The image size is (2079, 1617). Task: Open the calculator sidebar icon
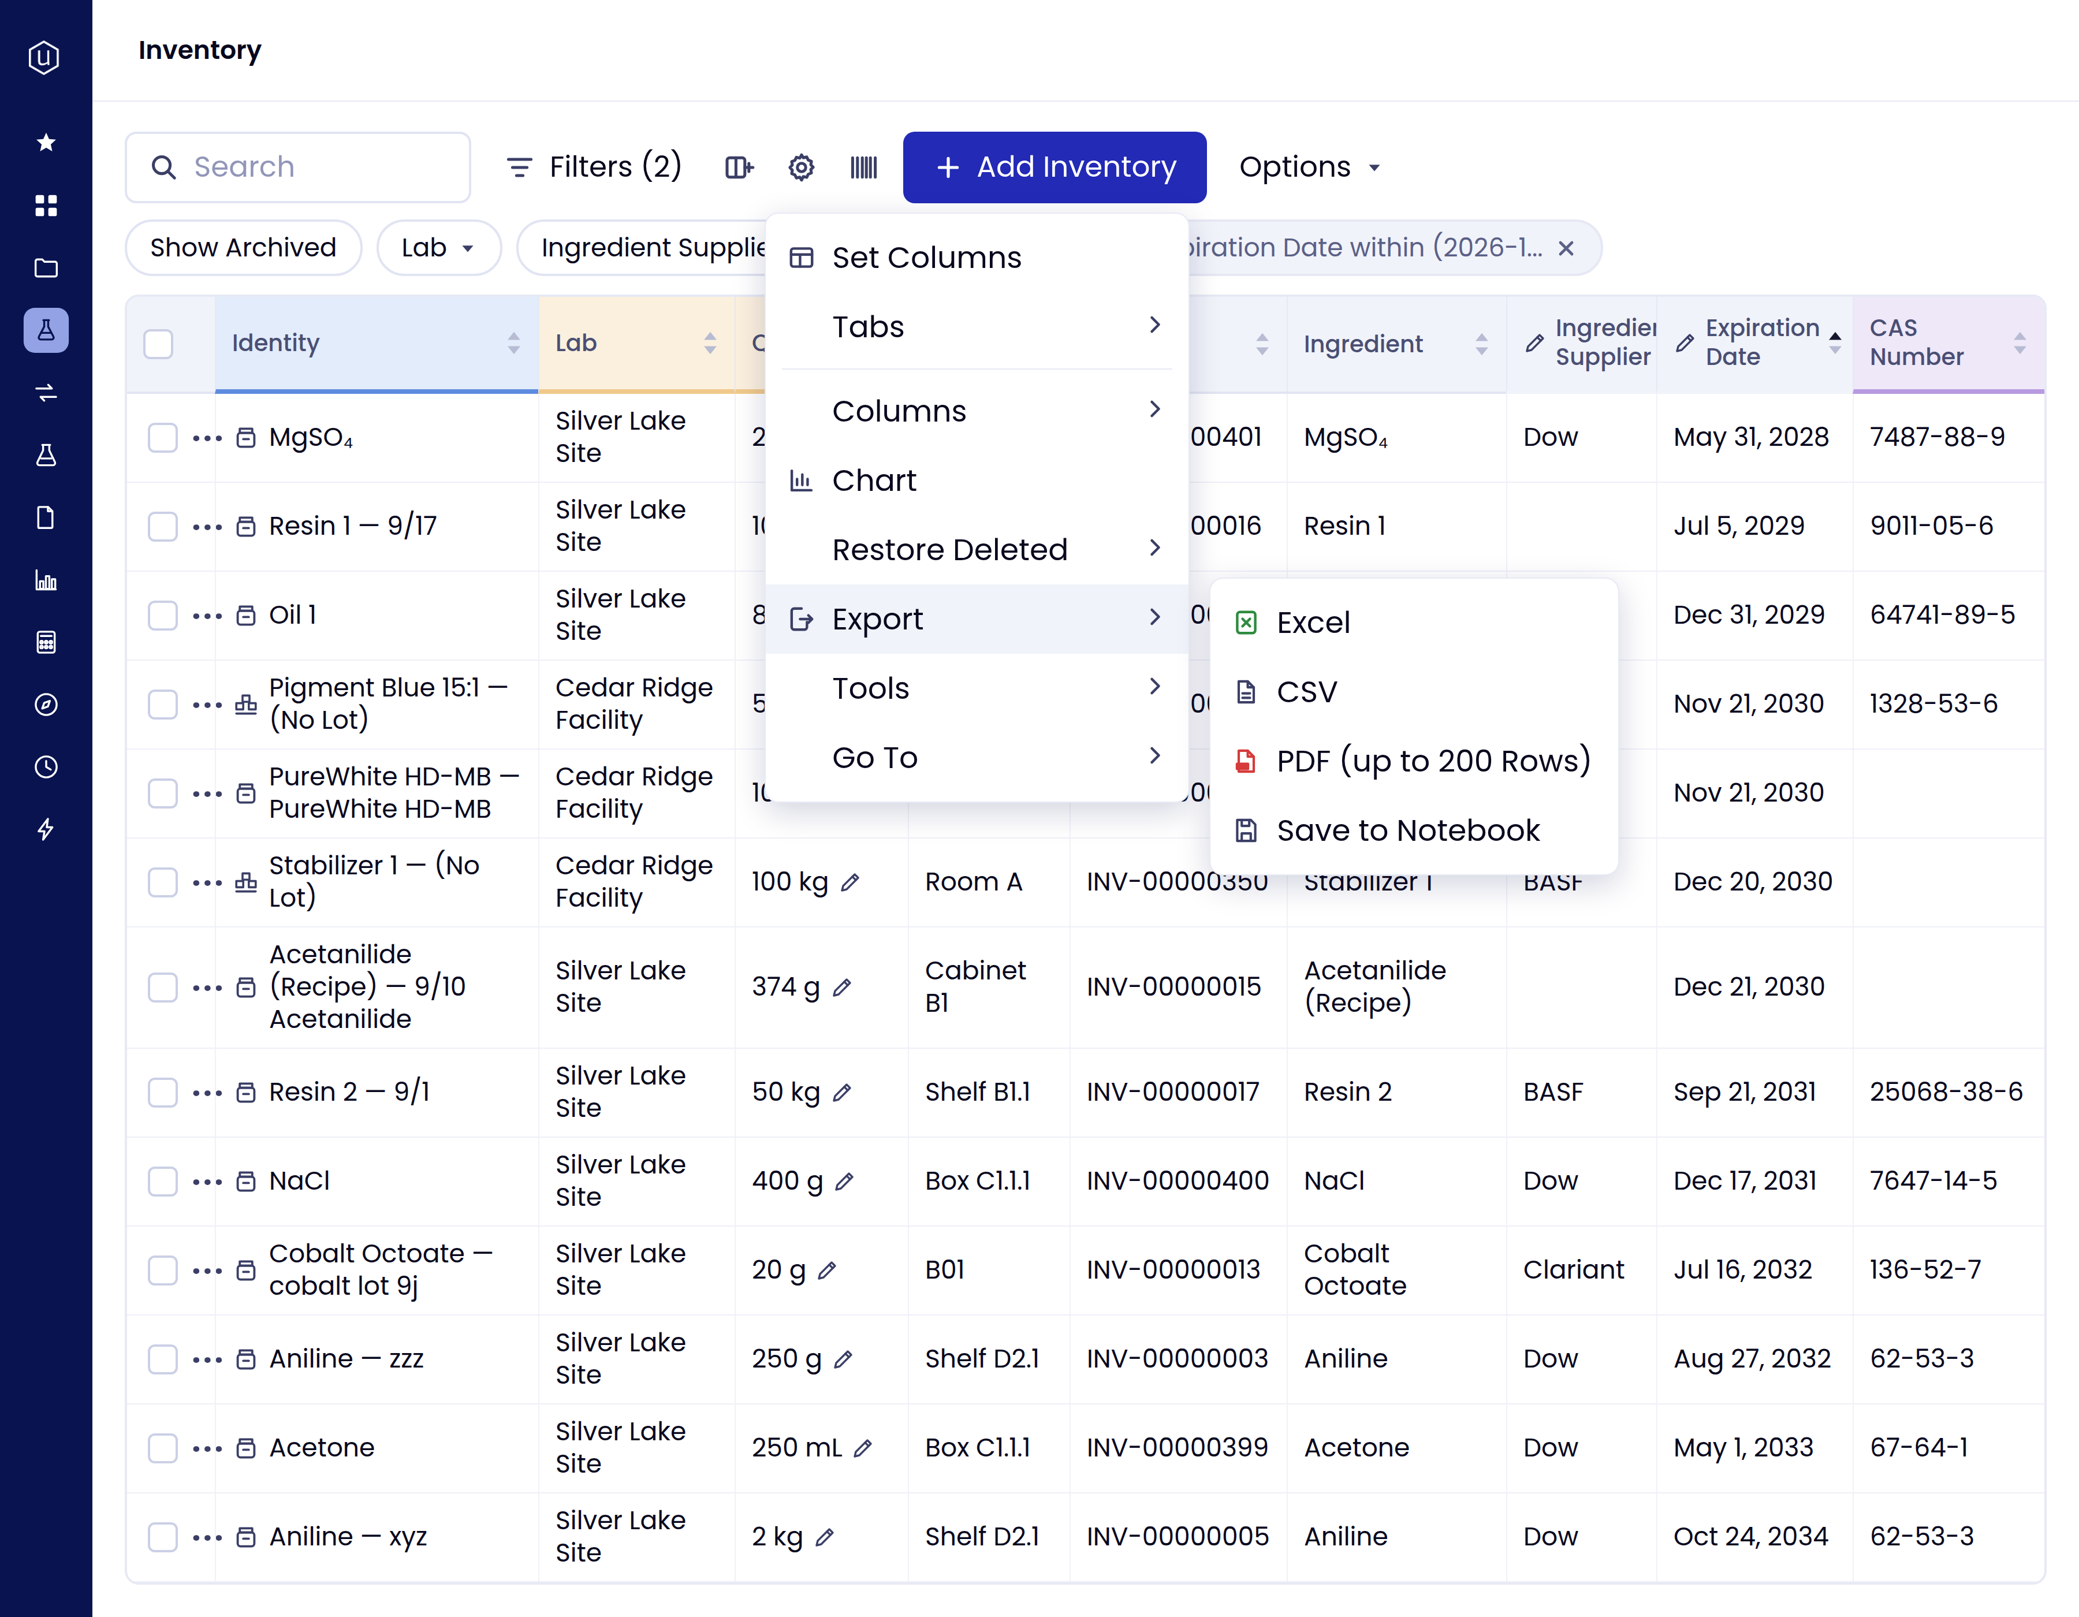[x=46, y=642]
